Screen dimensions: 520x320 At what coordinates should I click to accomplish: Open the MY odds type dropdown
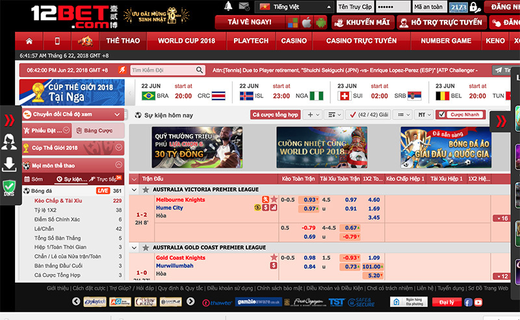[424, 115]
